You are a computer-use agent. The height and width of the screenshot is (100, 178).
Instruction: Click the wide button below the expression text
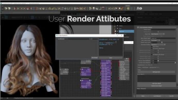click(x=156, y=72)
